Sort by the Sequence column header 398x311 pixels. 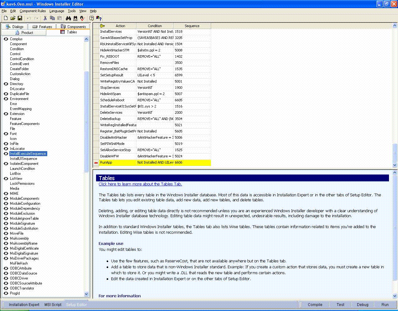[192, 26]
